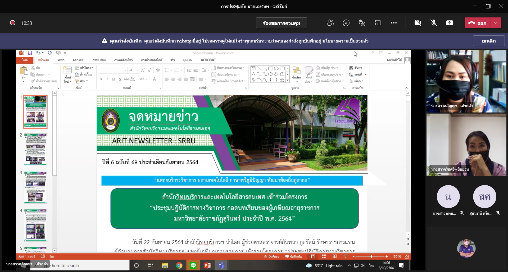Open Google Chrome from the taskbar
This screenshot has height=272, width=508.
tap(179, 265)
